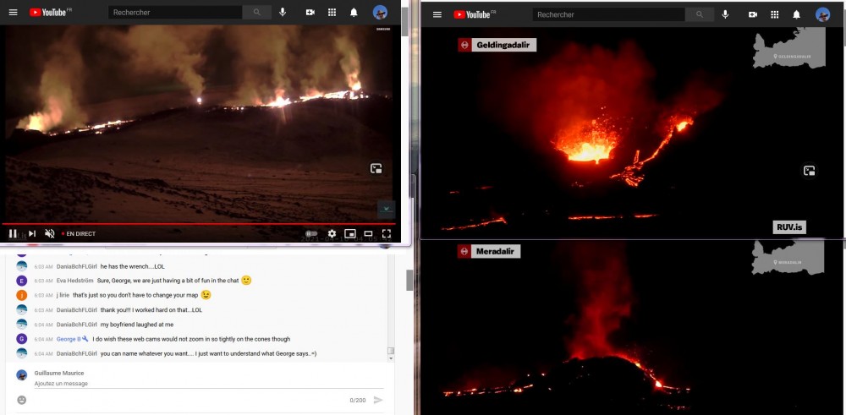The height and width of the screenshot is (415, 846).
Task: Switch left player to theater mode
Action: [x=368, y=233]
